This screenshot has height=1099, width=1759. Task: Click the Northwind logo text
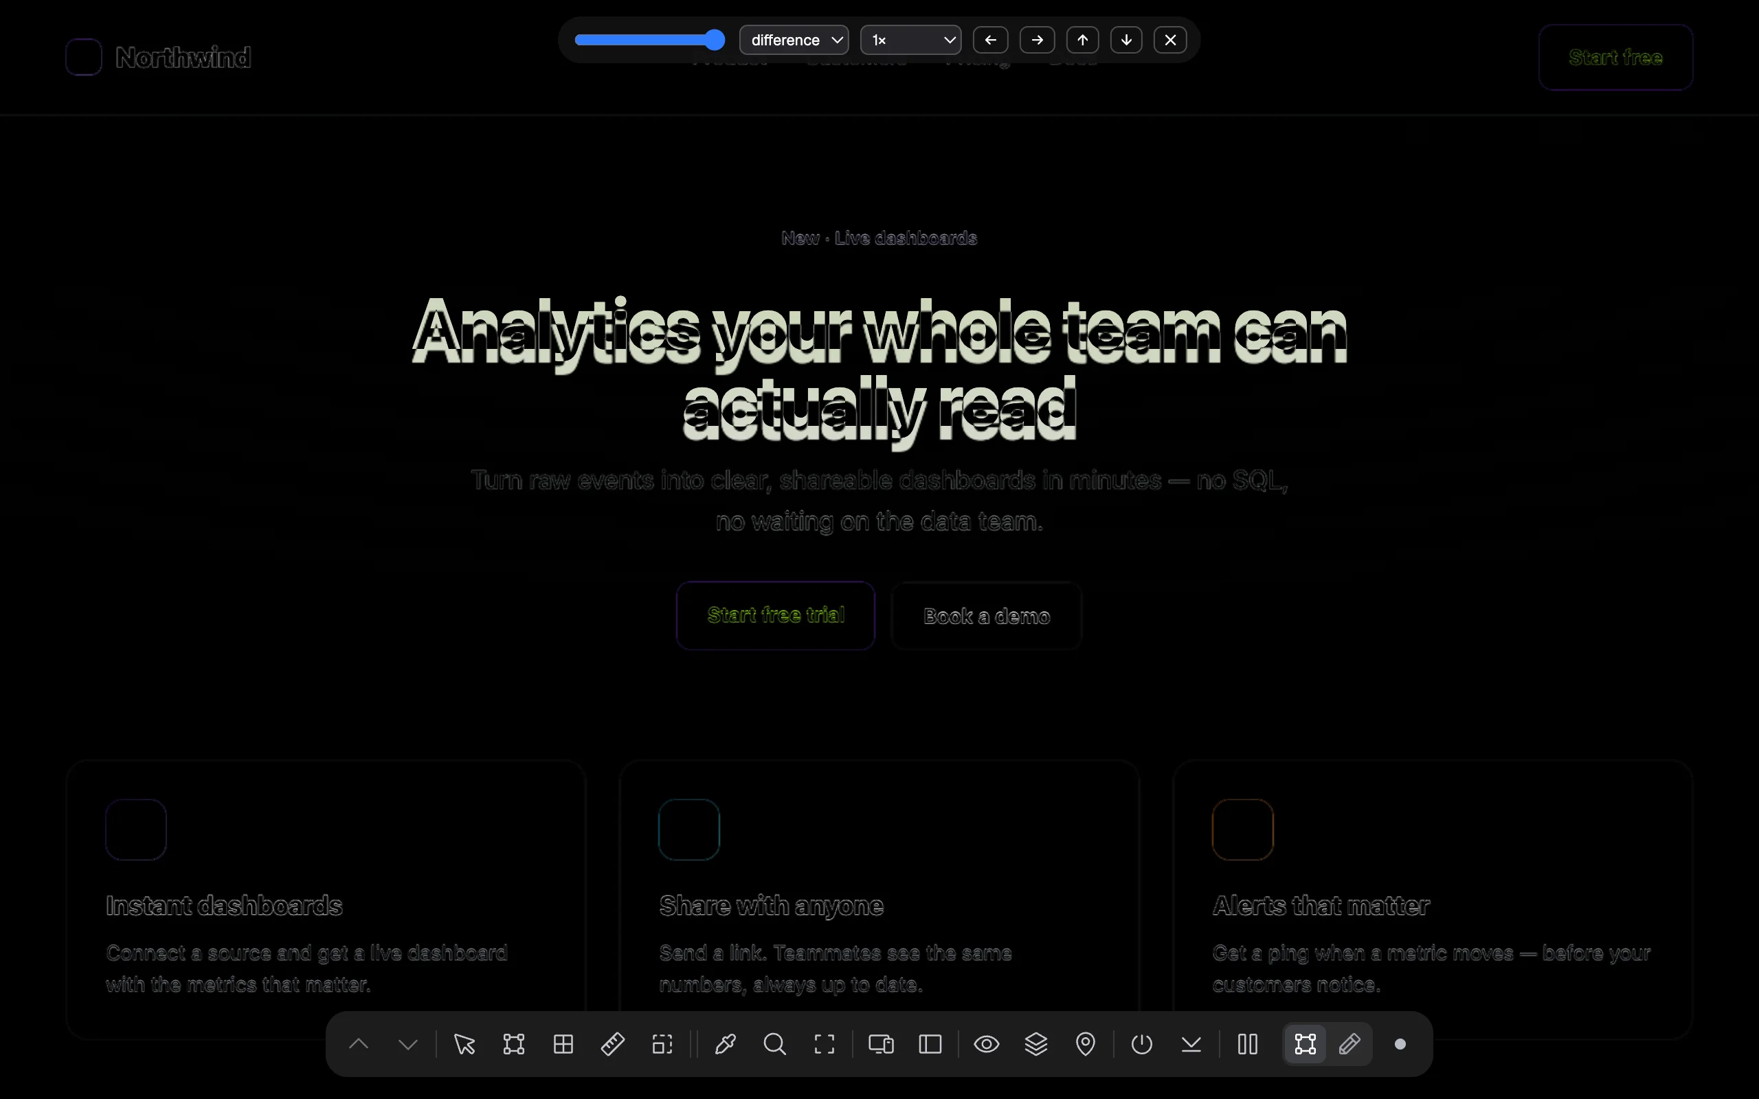tap(183, 58)
